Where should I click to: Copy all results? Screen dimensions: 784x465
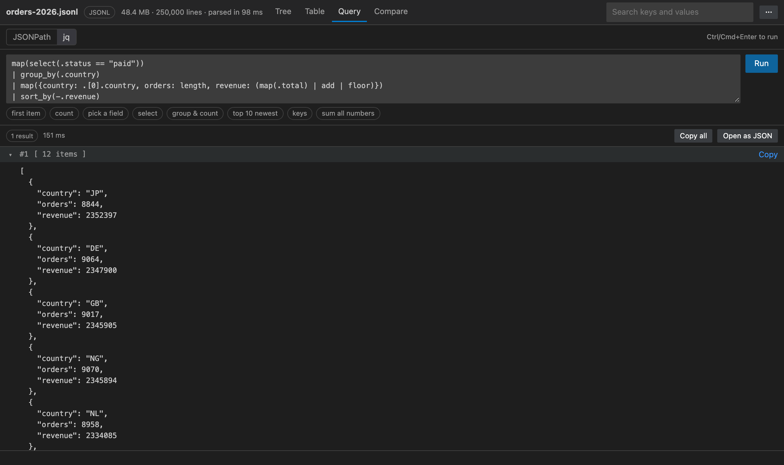pyautogui.click(x=693, y=136)
